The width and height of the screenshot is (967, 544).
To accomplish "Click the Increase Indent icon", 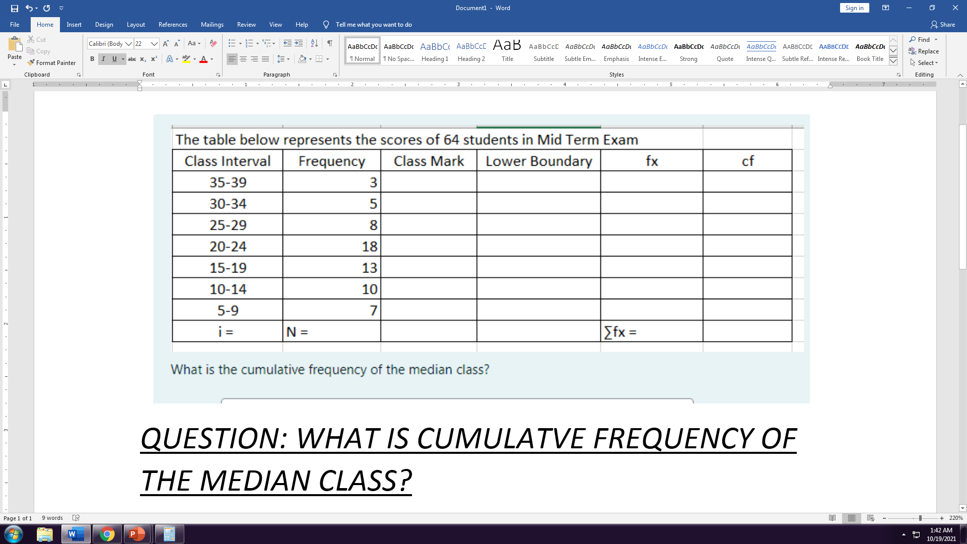I will click(299, 43).
